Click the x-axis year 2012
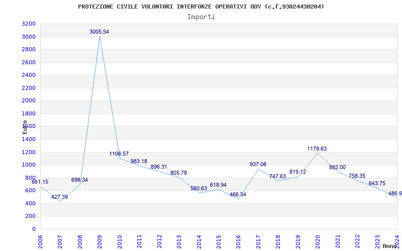Viewport: 402px width, 251px height. click(159, 242)
